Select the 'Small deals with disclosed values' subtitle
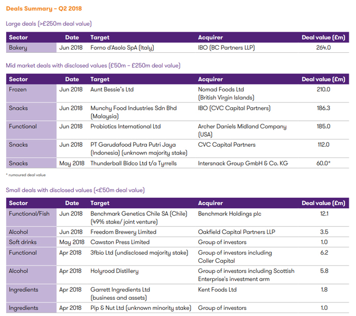The height and width of the screenshot is (316, 356). coord(75,190)
